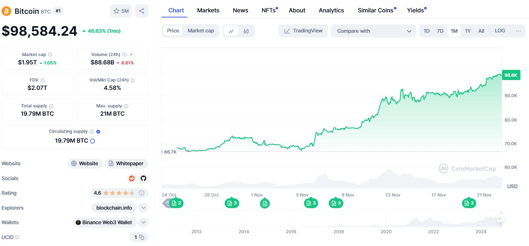Open the About tab
529x246 pixels.
click(297, 10)
